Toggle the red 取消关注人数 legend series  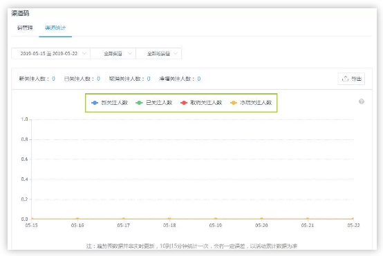click(201, 103)
